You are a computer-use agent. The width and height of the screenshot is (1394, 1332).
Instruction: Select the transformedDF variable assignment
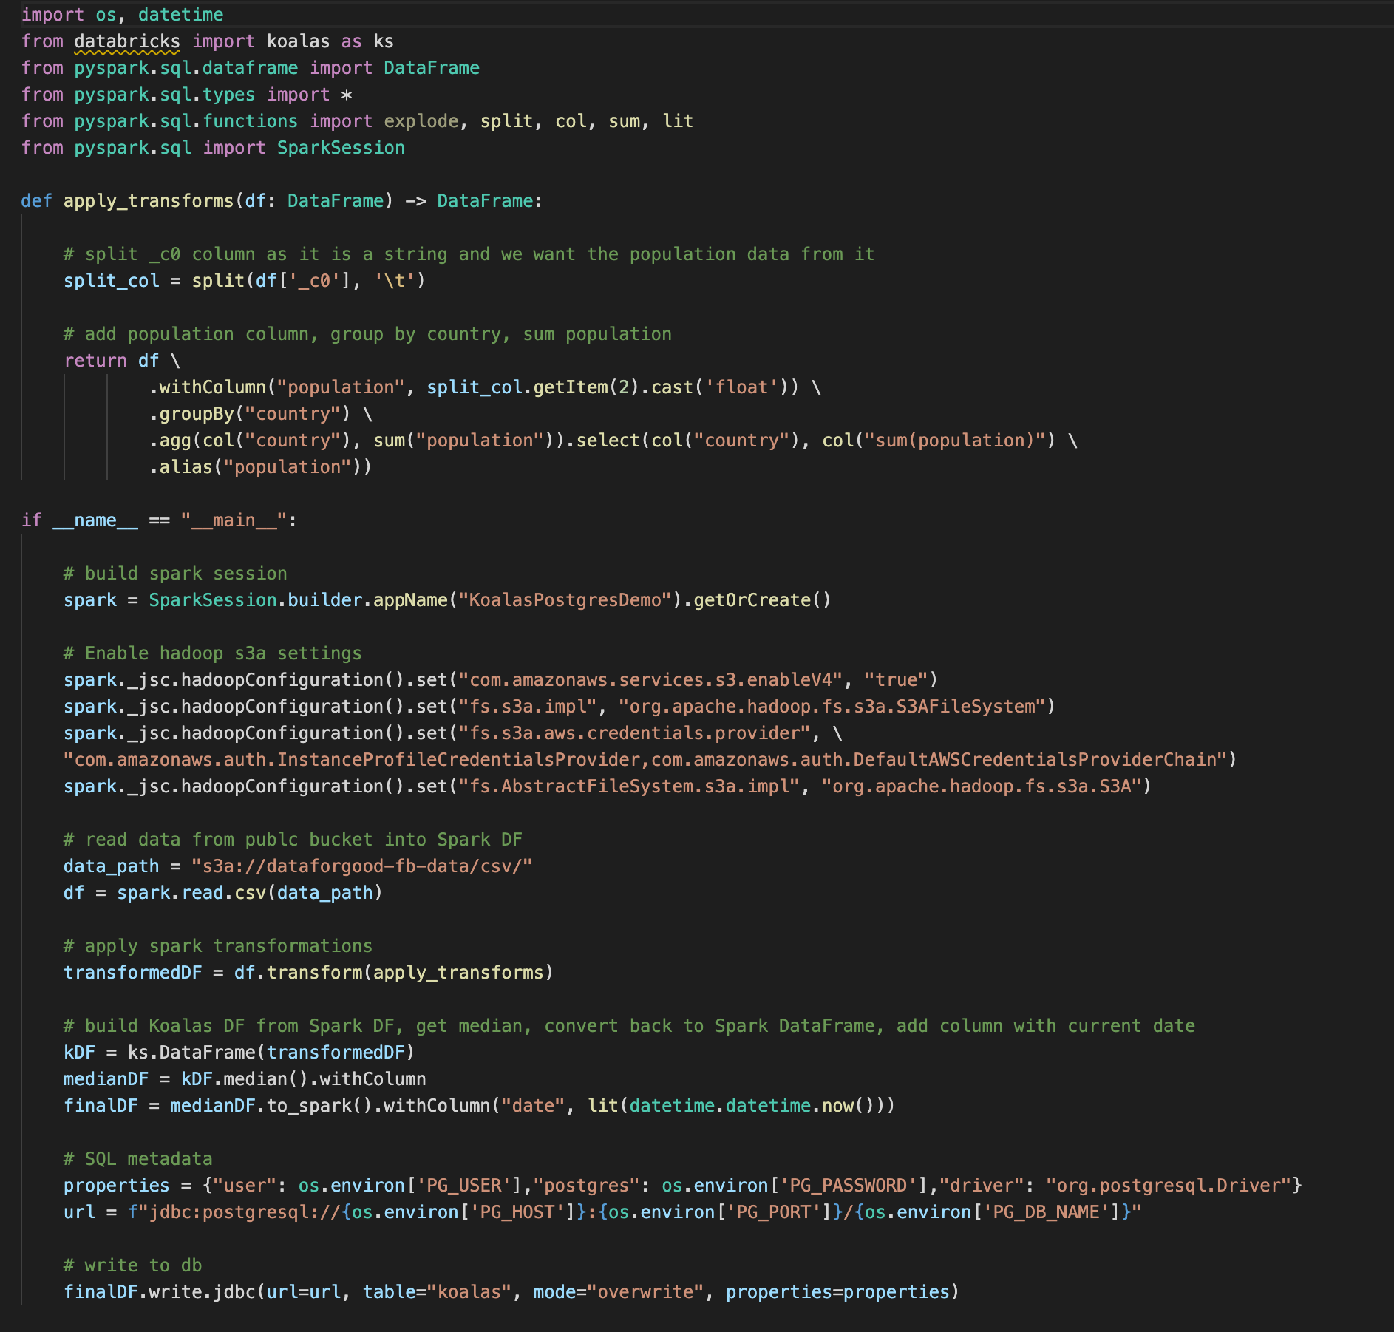pyautogui.click(x=132, y=972)
